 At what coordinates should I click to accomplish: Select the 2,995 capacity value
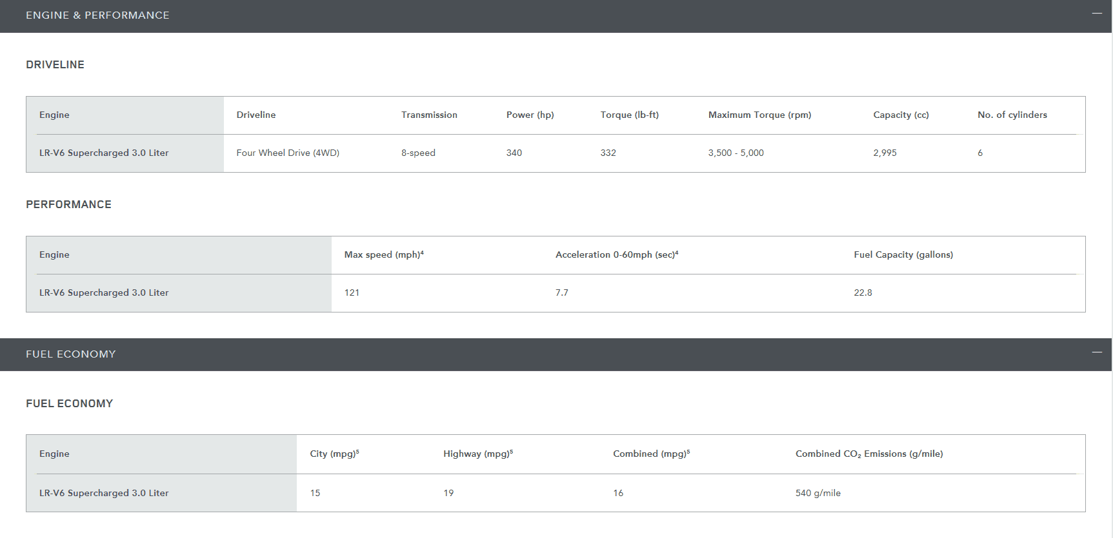885,153
